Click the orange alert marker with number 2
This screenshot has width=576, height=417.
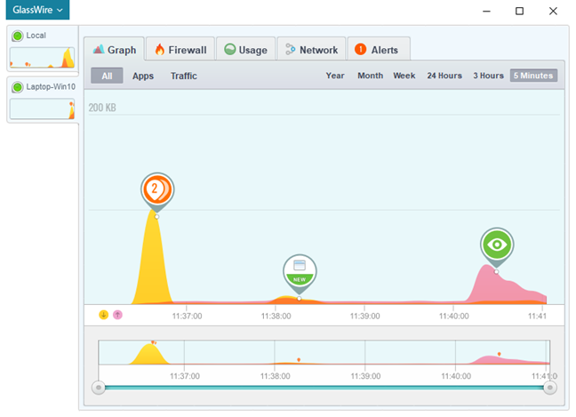tap(157, 189)
